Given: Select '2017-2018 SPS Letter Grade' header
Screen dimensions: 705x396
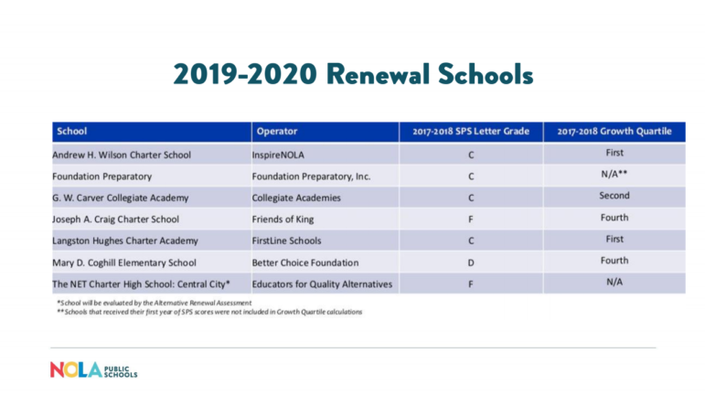Looking at the screenshot, I should tap(471, 132).
